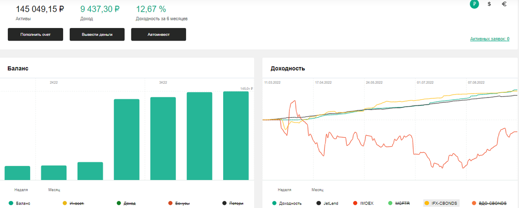Click the 11.03.2022 date label
The image size is (519, 208).
[x=273, y=82]
